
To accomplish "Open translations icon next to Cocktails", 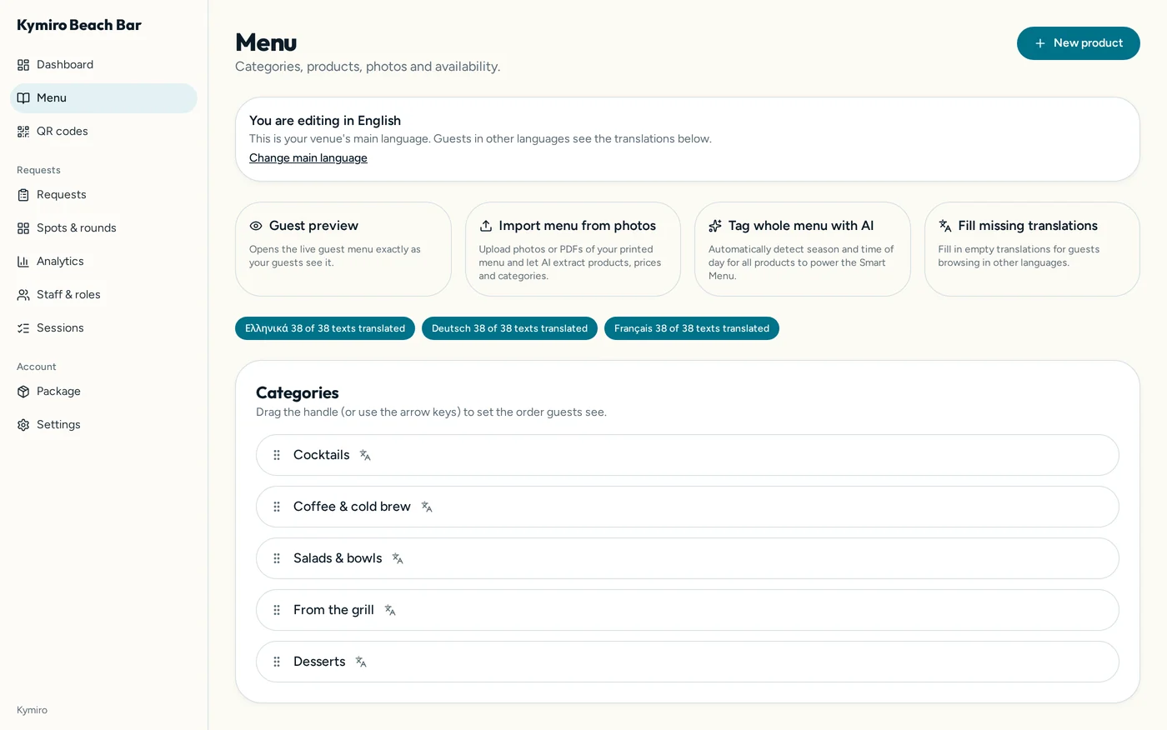I will coord(365,455).
